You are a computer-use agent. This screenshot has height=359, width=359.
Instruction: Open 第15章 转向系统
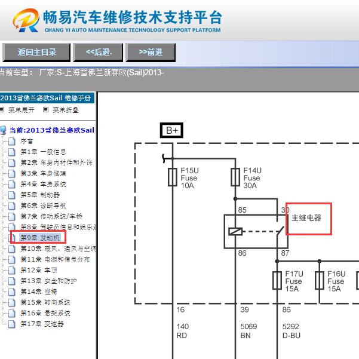45,302
